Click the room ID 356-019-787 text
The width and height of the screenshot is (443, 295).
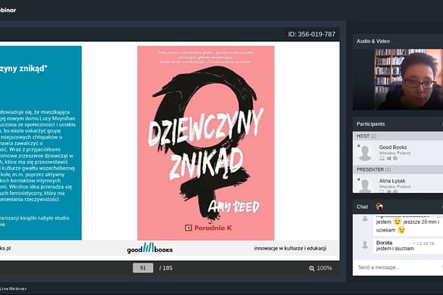pyautogui.click(x=312, y=34)
